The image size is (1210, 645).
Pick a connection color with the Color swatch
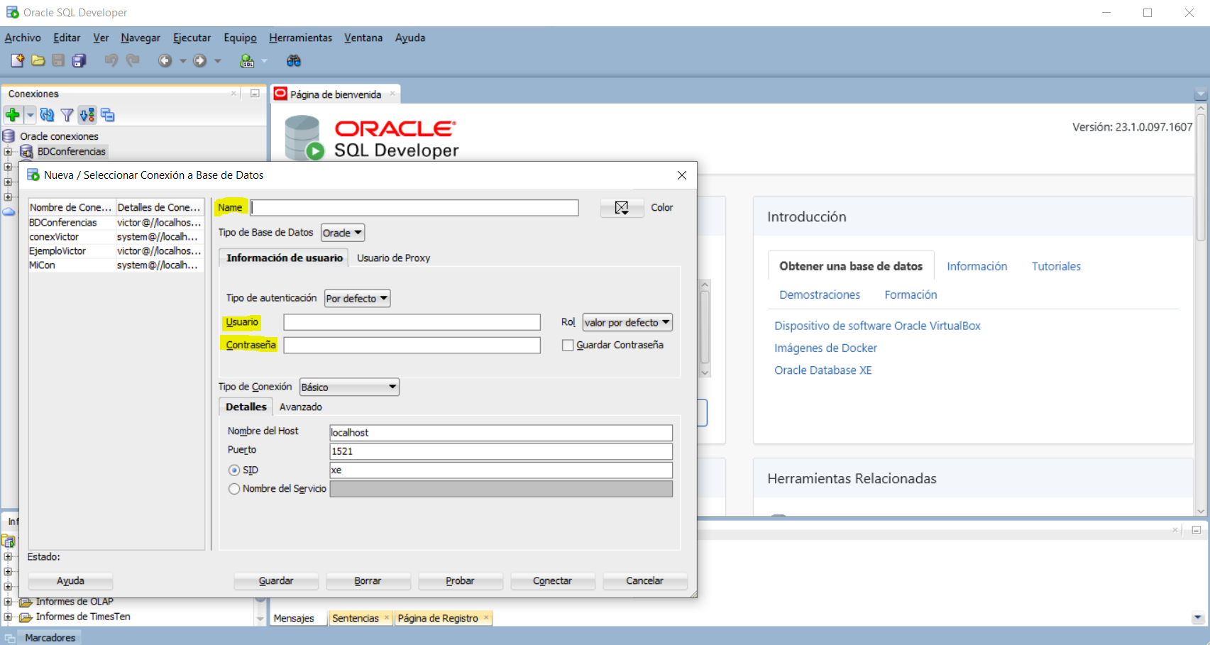point(622,208)
